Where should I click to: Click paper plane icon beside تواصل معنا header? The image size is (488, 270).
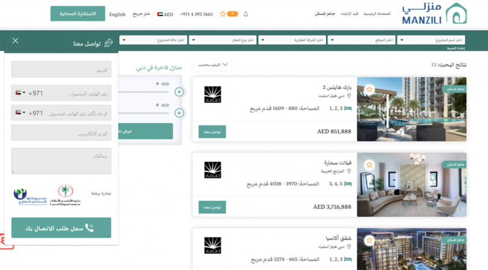108,43
